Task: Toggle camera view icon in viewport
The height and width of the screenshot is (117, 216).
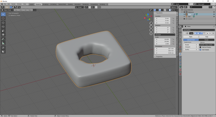Action: click(151, 30)
